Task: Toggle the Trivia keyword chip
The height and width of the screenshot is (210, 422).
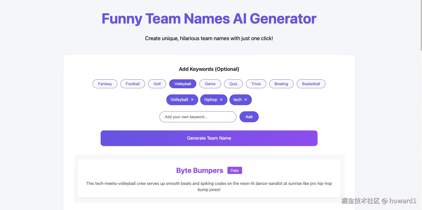Action: (256, 84)
